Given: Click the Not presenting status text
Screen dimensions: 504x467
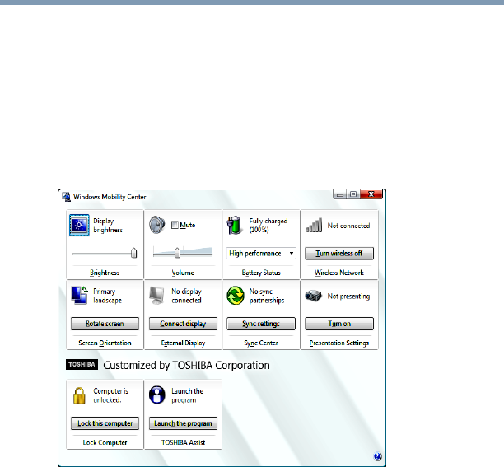Looking at the screenshot, I should (x=348, y=296).
